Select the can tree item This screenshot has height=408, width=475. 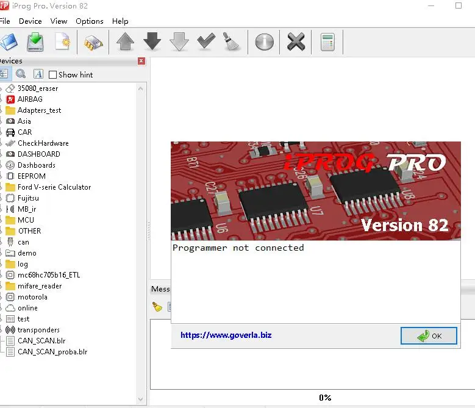click(x=23, y=242)
